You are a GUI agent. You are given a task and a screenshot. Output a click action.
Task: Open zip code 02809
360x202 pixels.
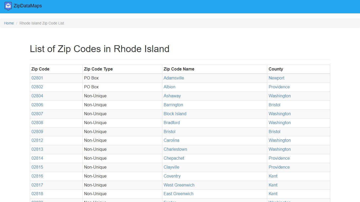37,132
